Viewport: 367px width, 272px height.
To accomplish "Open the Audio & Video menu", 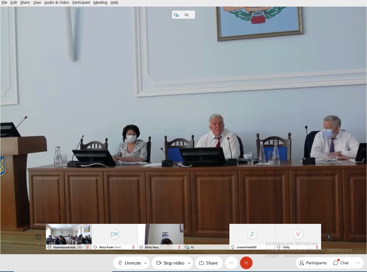I will click(x=56, y=2).
